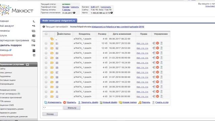Click permissions link for folder 09
This screenshot has width=215, height=121.
pos(142,82)
